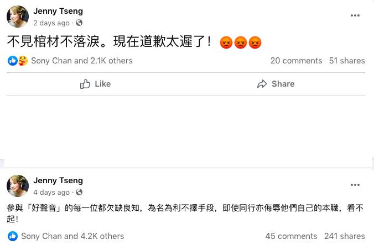Show who reacted: Sony Chan and 4.2K others
374x245 pixels.
(x=72, y=236)
